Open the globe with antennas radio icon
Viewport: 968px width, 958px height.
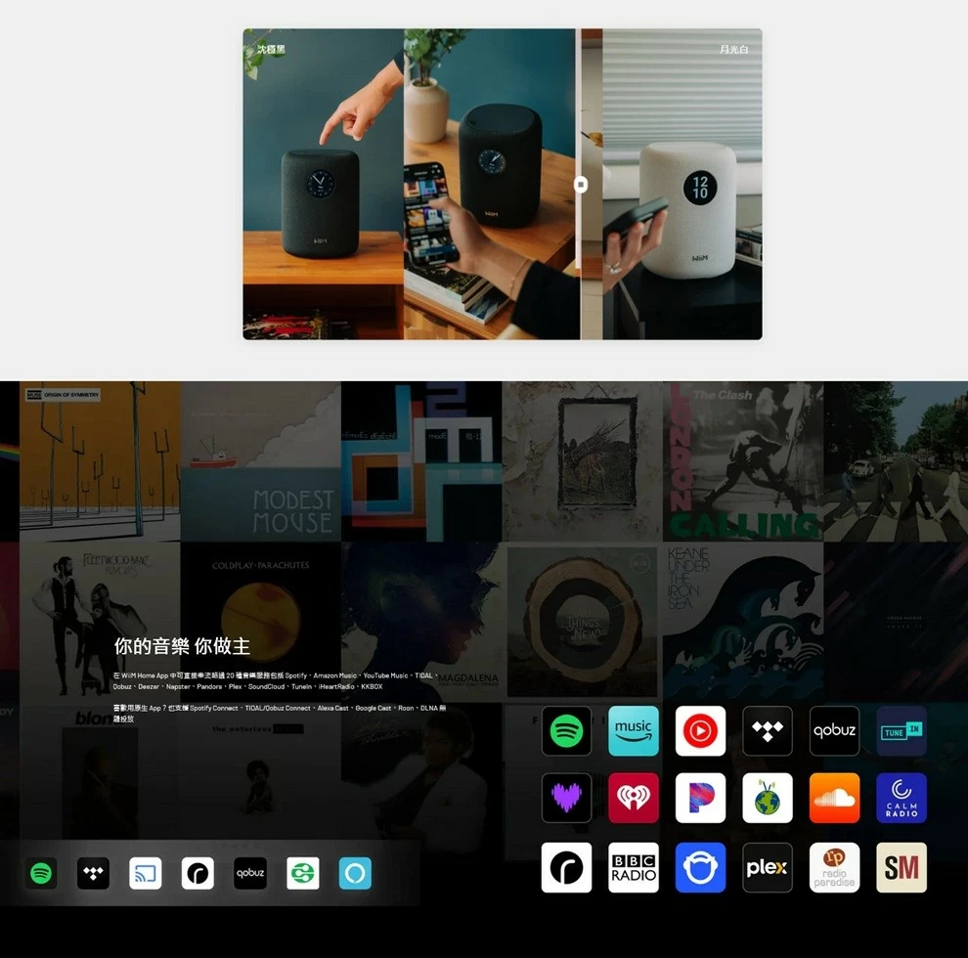pos(768,798)
